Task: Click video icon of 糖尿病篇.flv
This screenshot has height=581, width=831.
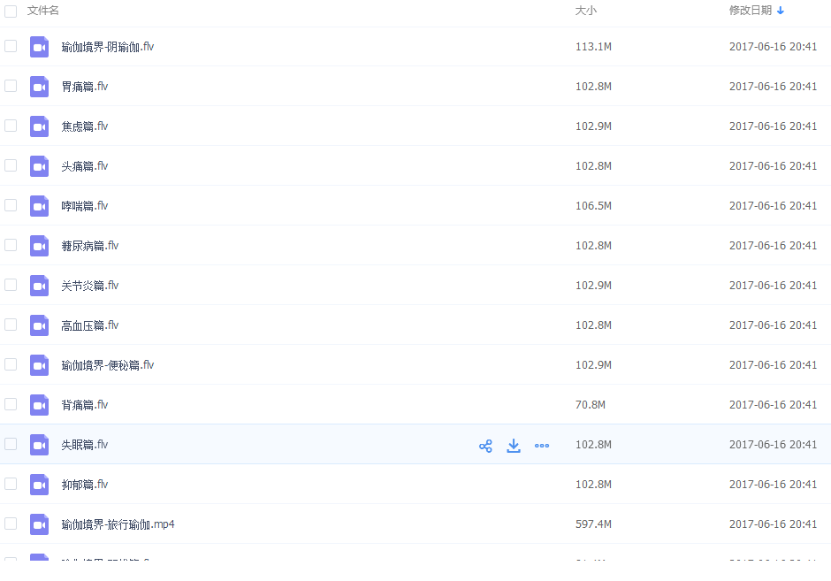Action: pyautogui.click(x=39, y=246)
